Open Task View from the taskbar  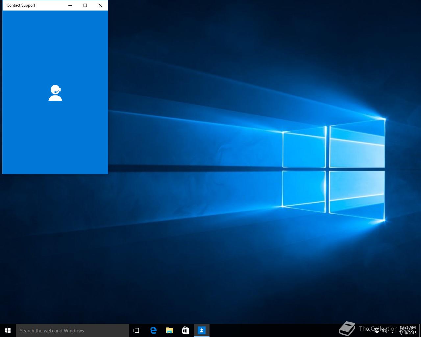137,330
